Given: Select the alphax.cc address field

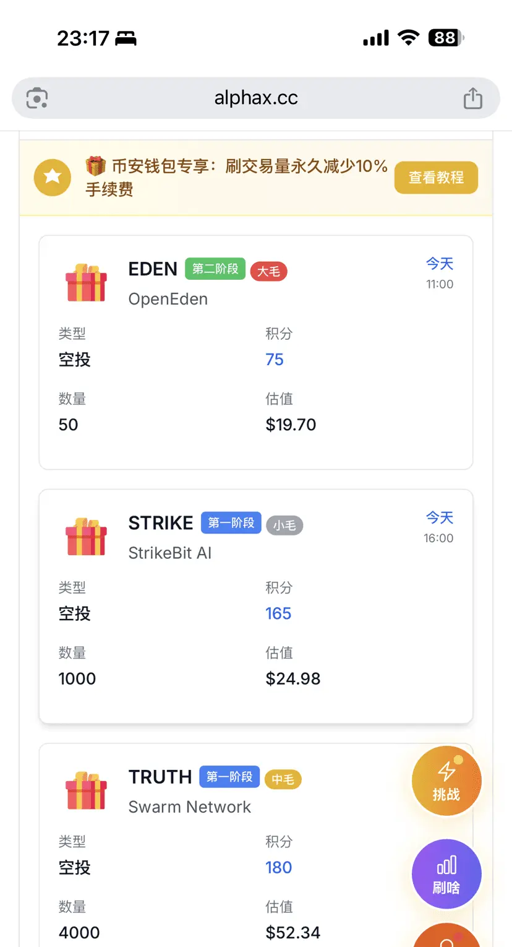Looking at the screenshot, I should 256,98.
